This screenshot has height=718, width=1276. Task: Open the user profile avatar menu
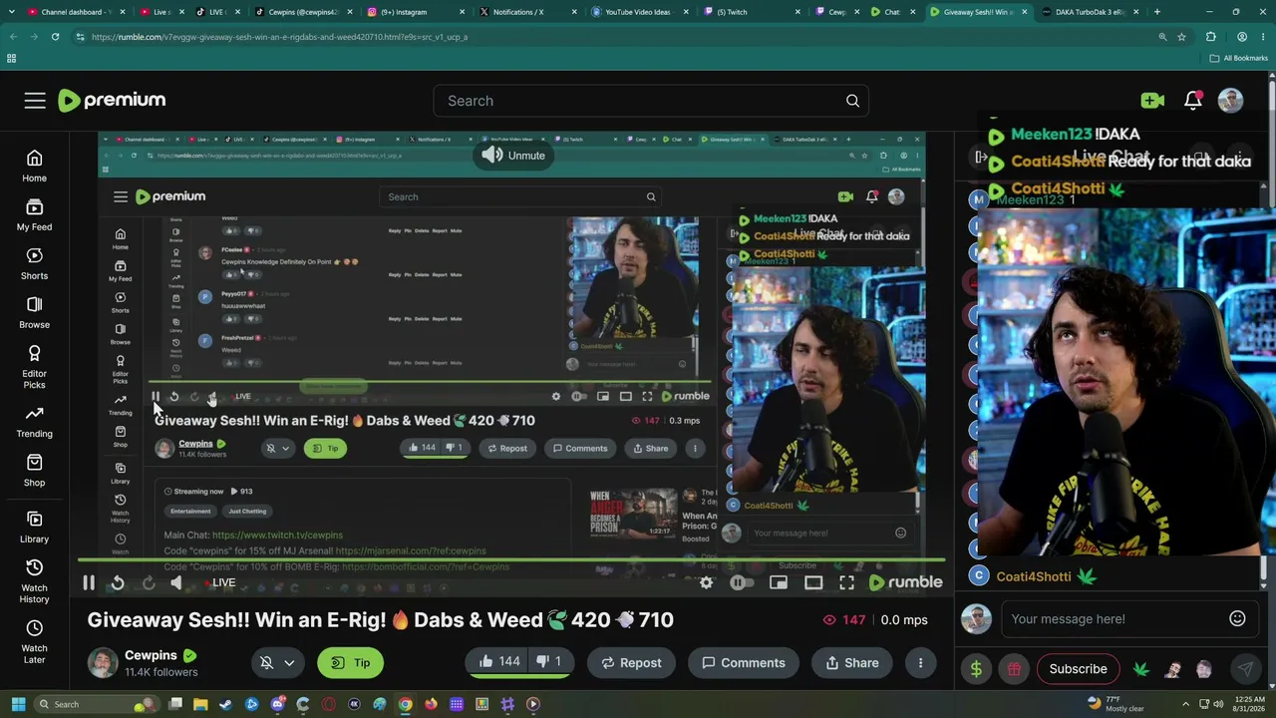(x=1230, y=100)
